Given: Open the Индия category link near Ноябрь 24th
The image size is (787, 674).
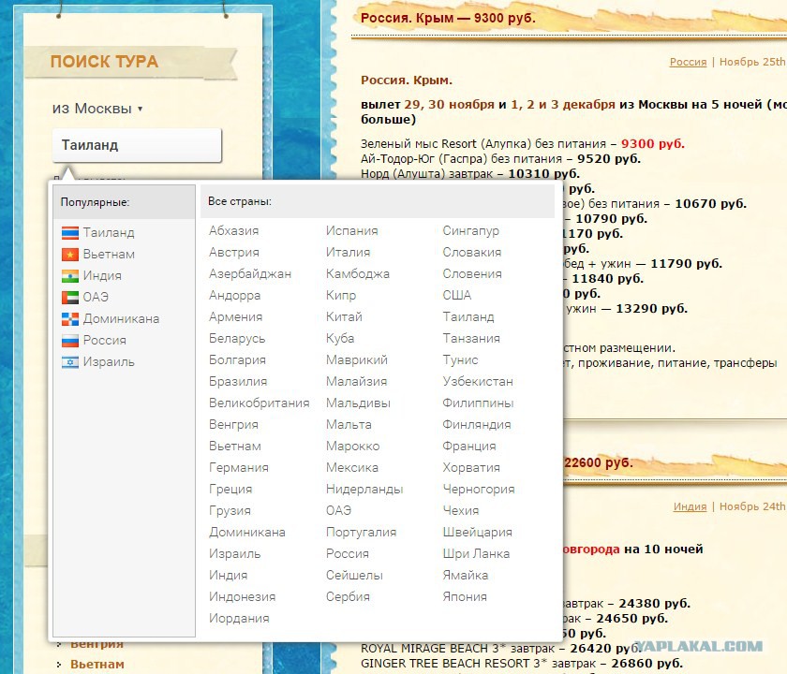Looking at the screenshot, I should [690, 506].
